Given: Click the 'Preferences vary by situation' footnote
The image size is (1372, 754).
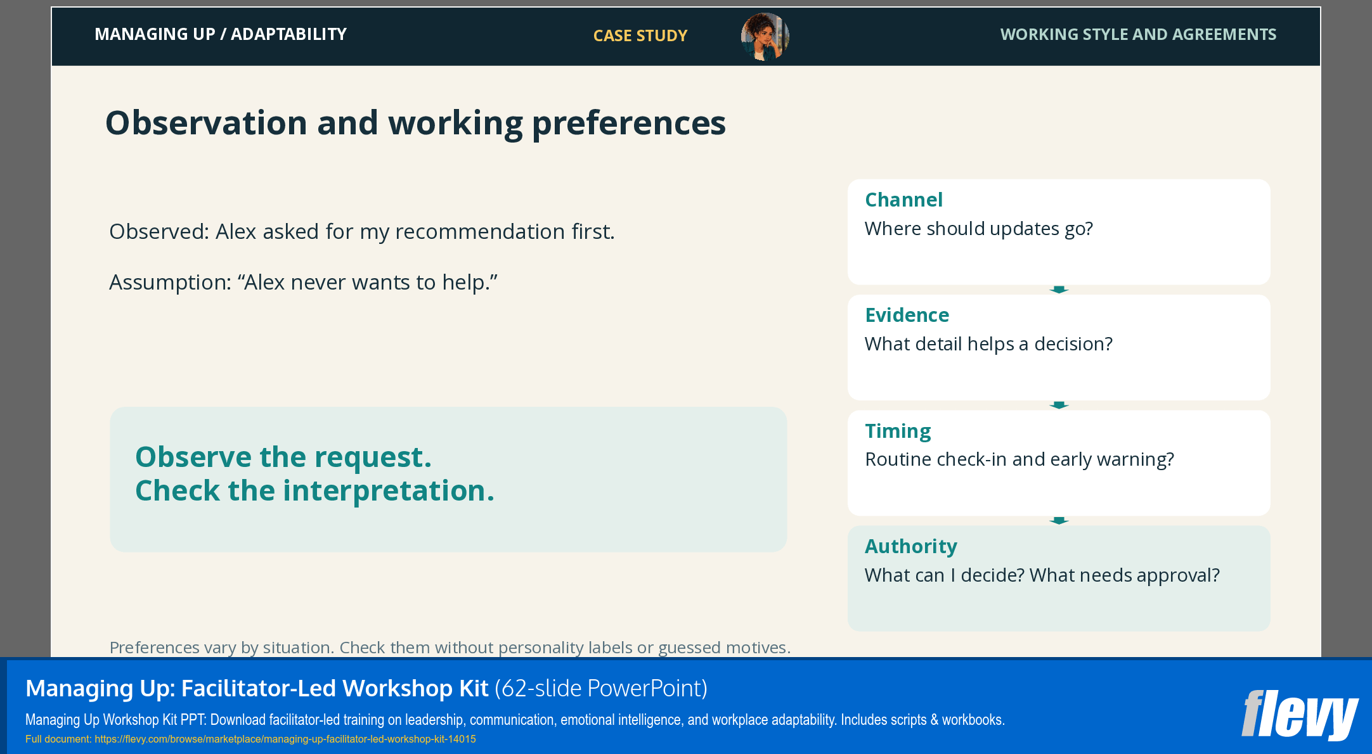Looking at the screenshot, I should [x=450, y=648].
